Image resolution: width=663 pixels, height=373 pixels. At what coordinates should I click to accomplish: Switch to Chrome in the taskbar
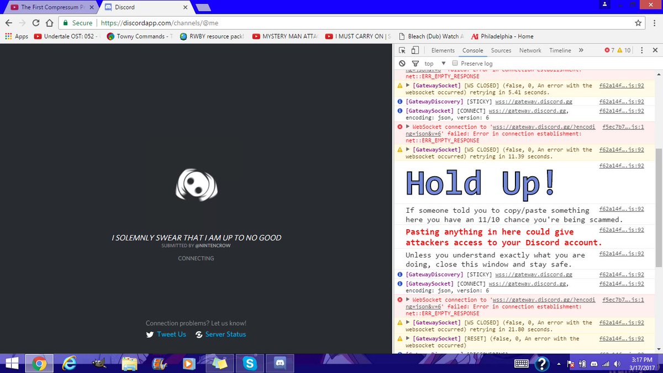click(x=38, y=363)
